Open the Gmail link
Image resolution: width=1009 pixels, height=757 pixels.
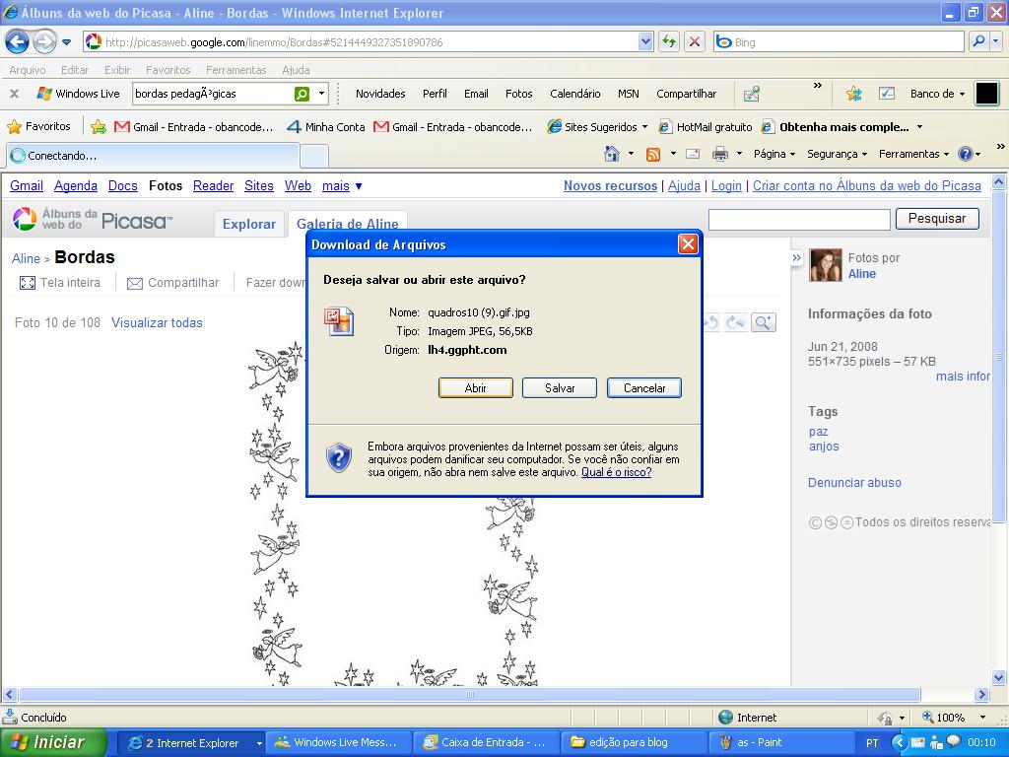click(27, 186)
